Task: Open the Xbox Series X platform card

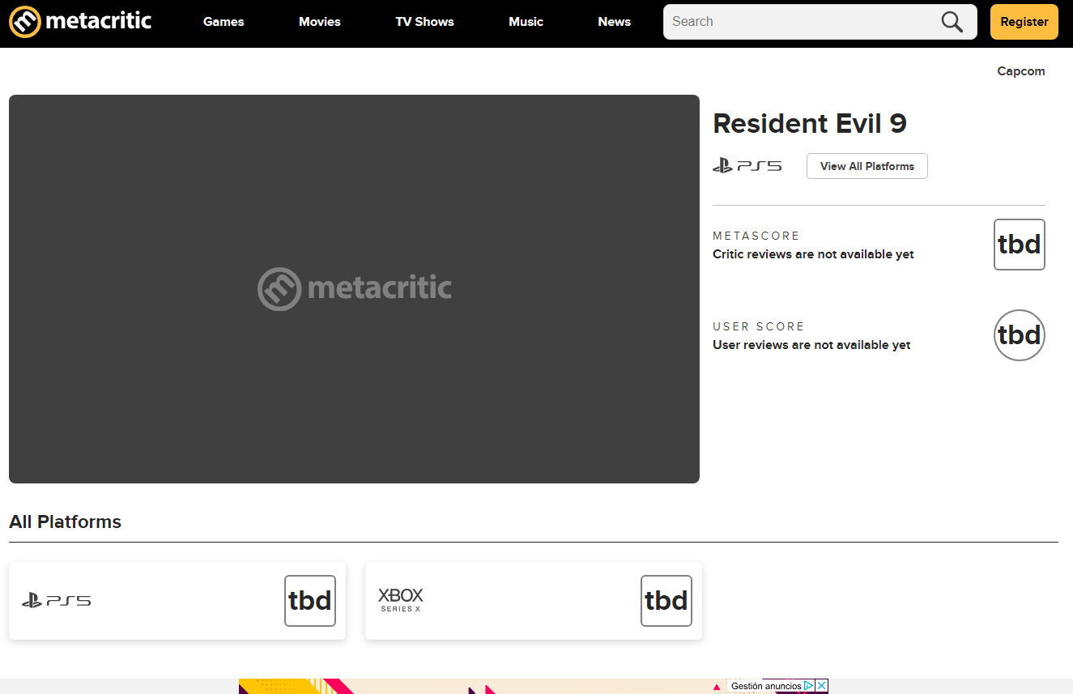Action: (534, 601)
